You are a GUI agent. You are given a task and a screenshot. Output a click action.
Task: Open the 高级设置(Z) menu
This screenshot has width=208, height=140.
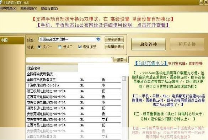pyautogui.click(x=49, y=9)
